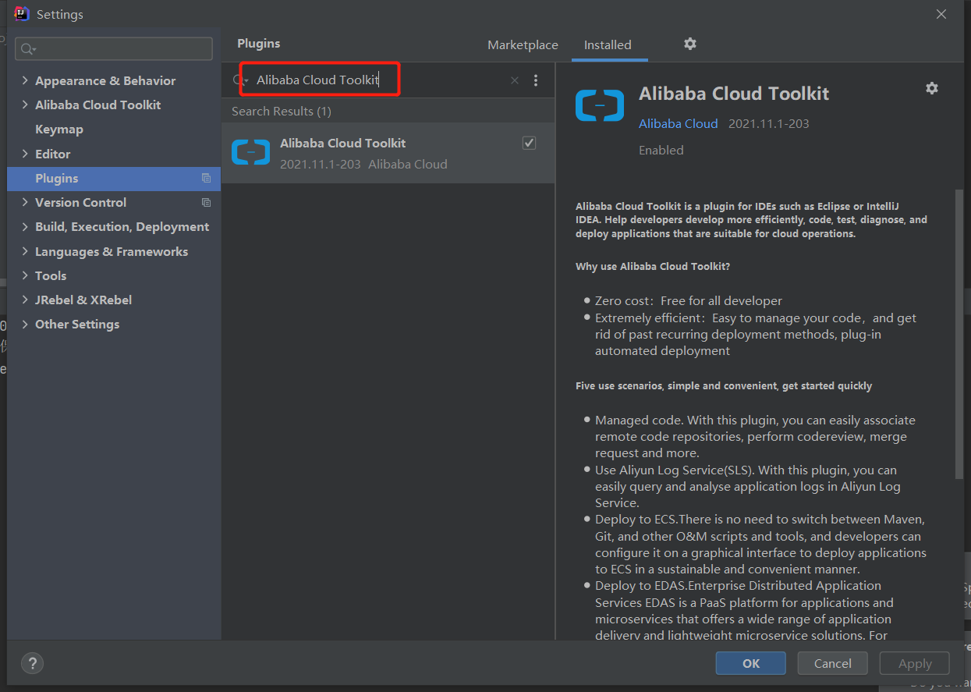Open plugin search options three-dot menu

(536, 80)
